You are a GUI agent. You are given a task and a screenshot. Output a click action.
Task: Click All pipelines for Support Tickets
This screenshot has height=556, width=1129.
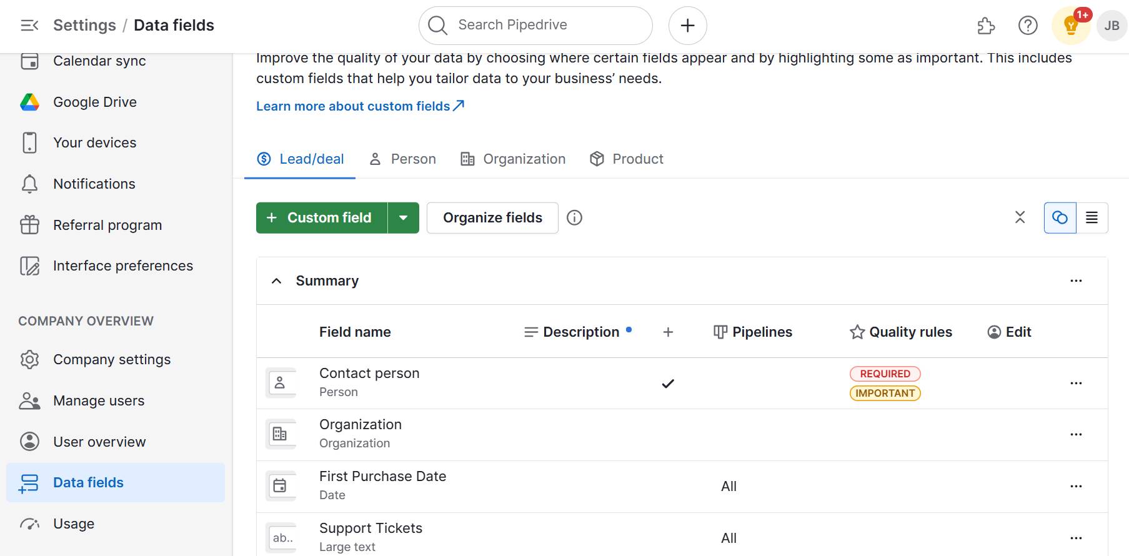click(x=729, y=538)
